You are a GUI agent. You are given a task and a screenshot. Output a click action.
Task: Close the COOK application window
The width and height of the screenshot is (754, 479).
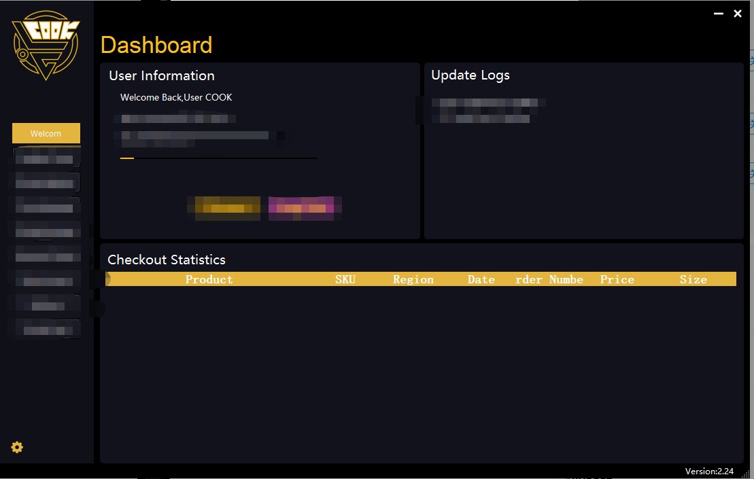click(x=738, y=14)
